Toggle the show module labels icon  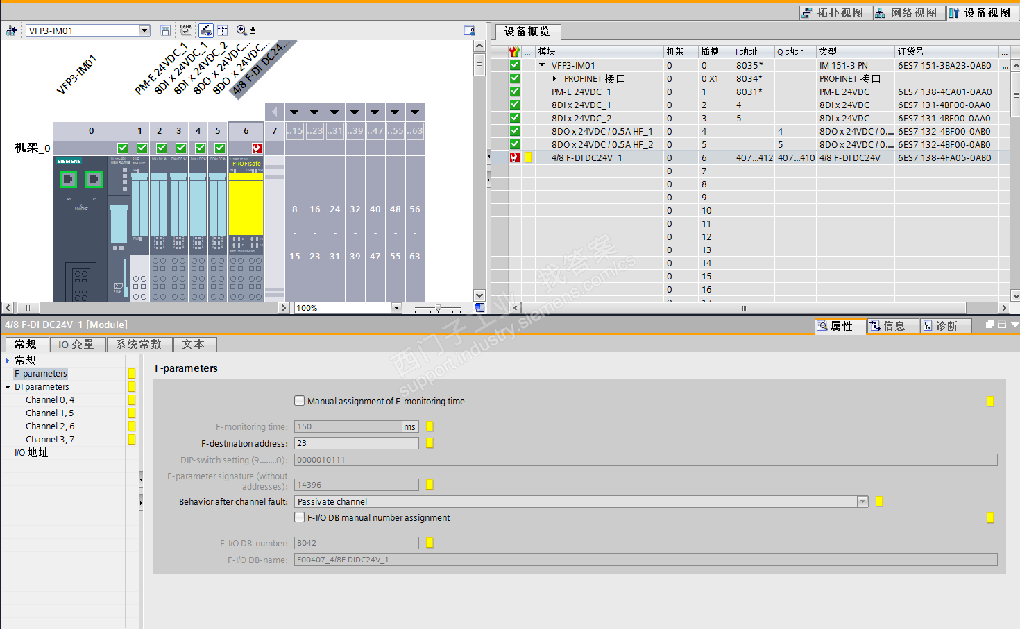(205, 31)
